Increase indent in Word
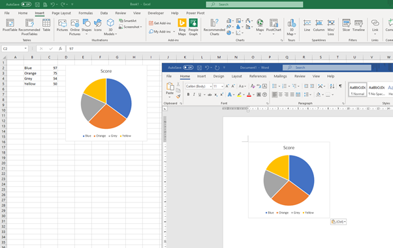Screen dimensions: 393x248 click(312, 86)
